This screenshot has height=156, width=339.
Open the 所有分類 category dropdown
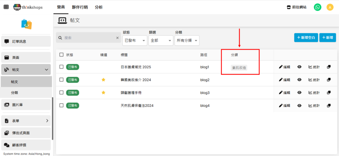click(x=187, y=40)
